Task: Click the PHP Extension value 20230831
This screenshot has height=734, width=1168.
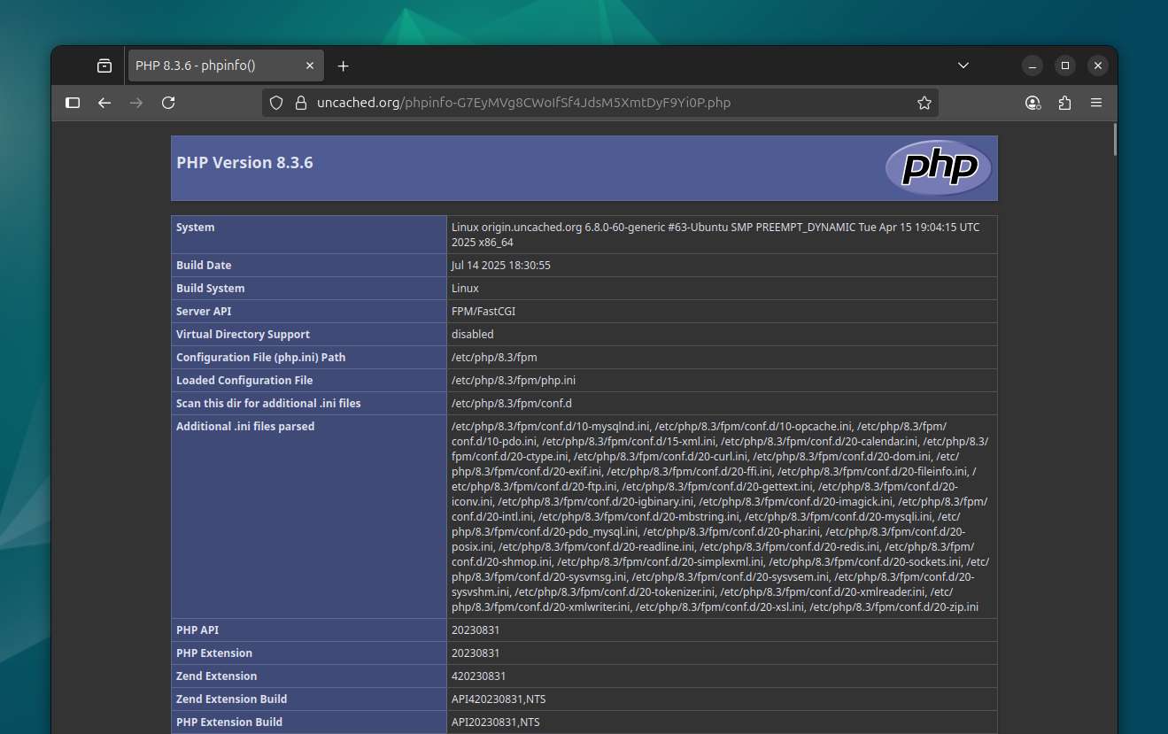Action: tap(476, 653)
